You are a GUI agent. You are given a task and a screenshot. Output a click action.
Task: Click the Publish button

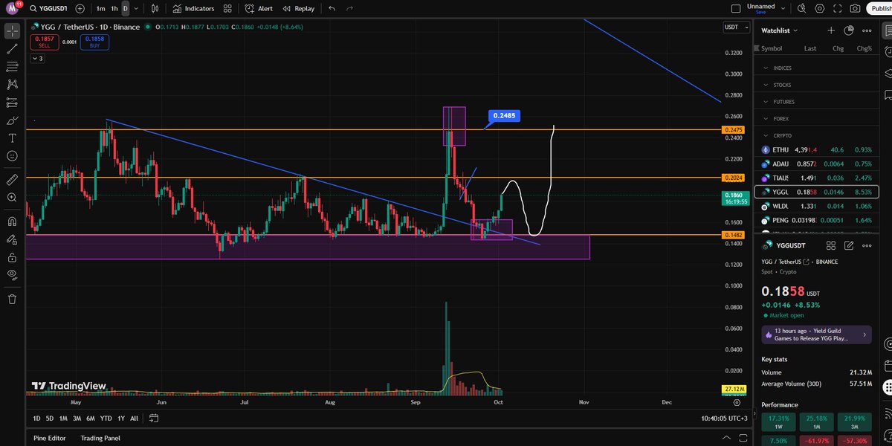pos(879,9)
